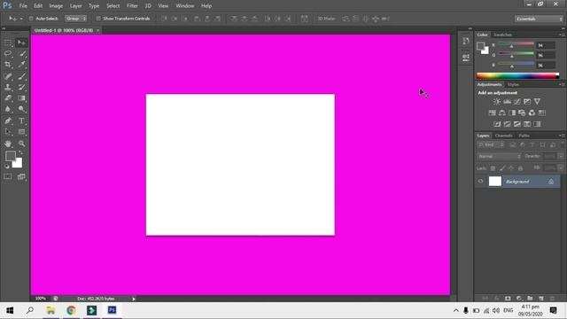Add a Vibrance adjustment
567x319 pixels.
pyautogui.click(x=537, y=102)
